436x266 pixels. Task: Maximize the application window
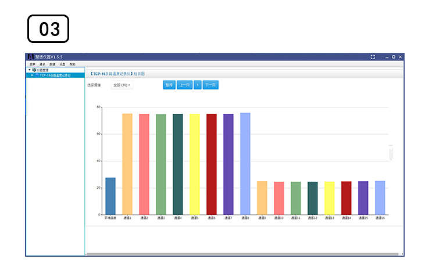click(394, 57)
